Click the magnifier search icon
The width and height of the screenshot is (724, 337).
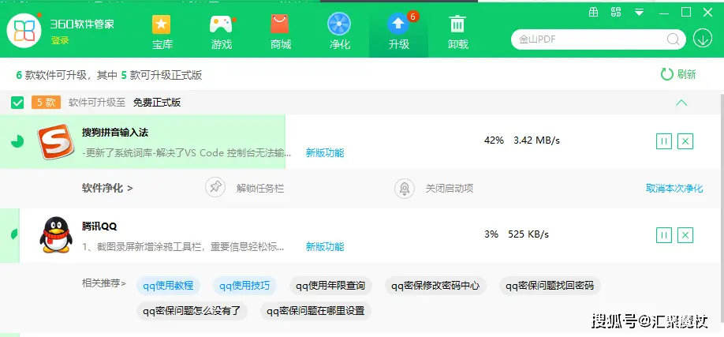(x=674, y=39)
